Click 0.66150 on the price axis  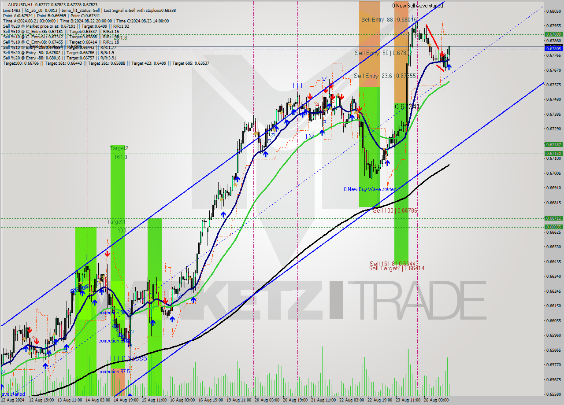[x=553, y=306]
